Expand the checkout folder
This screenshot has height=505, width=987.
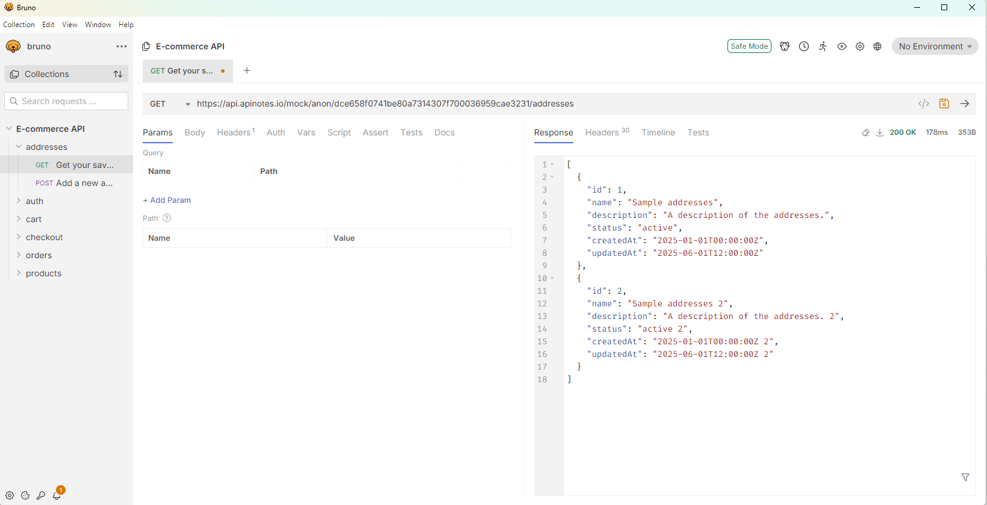[19, 237]
